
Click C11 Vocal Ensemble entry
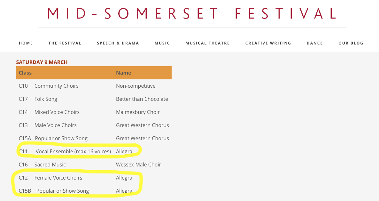[65, 151]
